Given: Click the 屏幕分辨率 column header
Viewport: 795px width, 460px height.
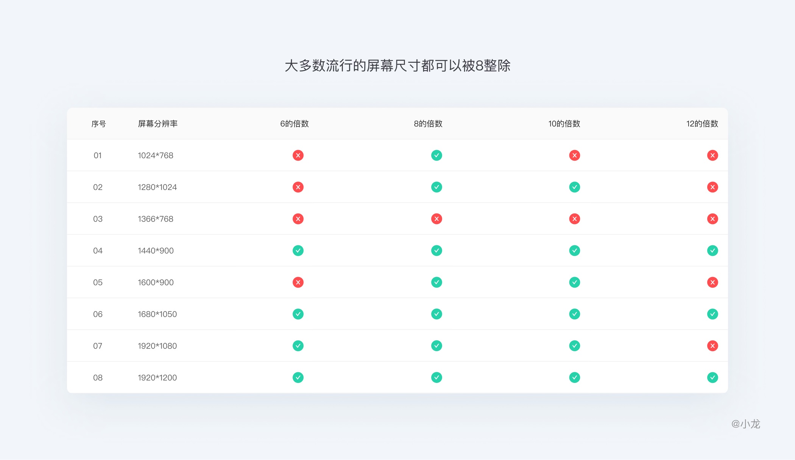Looking at the screenshot, I should click(159, 123).
